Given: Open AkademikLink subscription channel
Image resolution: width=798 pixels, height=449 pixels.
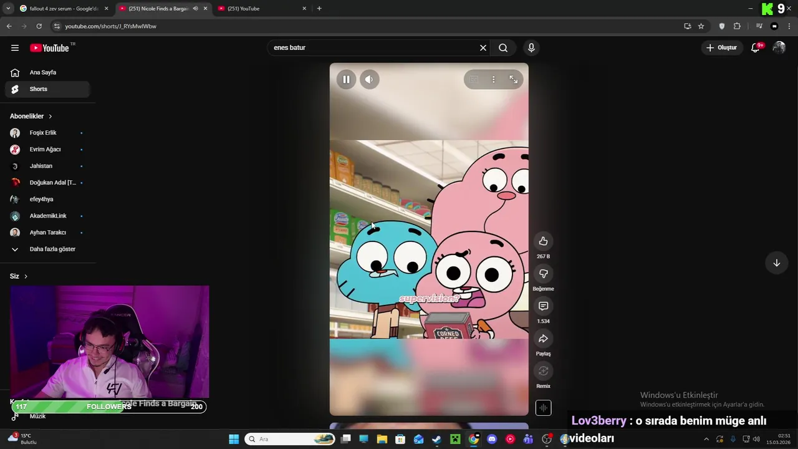Looking at the screenshot, I should click(47, 216).
